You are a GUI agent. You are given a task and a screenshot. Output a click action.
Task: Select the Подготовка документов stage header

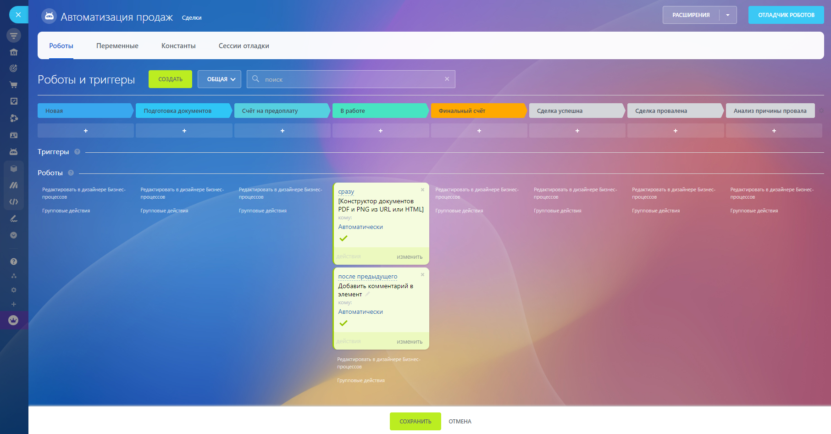click(x=184, y=111)
